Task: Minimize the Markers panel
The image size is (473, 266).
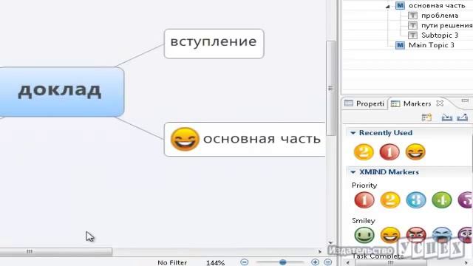Action: point(465,100)
